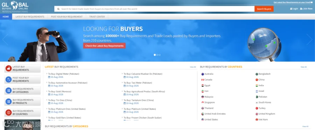The width and height of the screenshot is (315, 130).
Task: Show the previous banner slide with the left arrow
Action: (5, 39)
